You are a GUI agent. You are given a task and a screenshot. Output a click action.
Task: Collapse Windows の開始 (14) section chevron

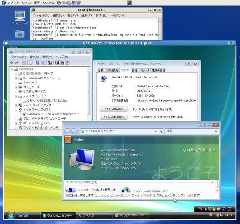[x=212, y=182]
